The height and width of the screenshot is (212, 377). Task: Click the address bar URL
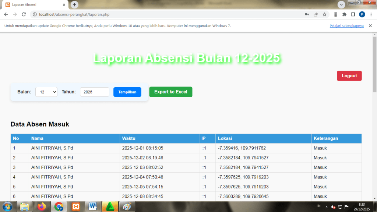click(x=74, y=14)
